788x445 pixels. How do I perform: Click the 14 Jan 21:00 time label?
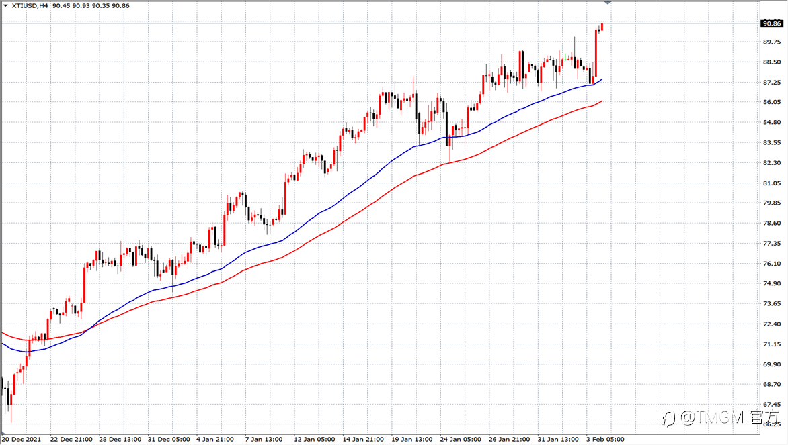[x=363, y=440]
